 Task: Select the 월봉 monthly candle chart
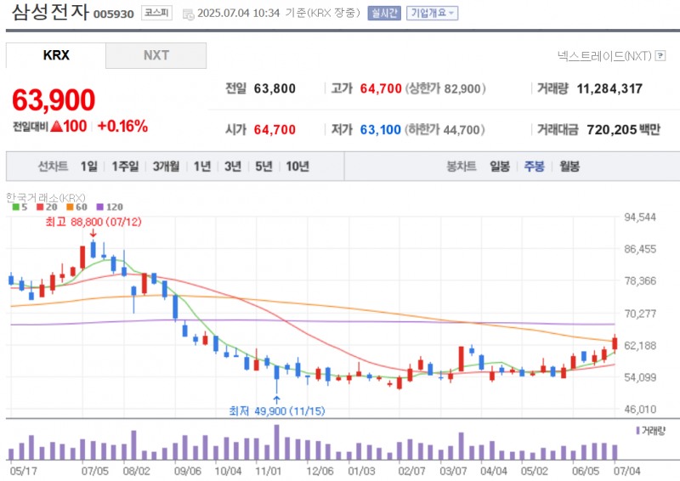click(x=569, y=167)
